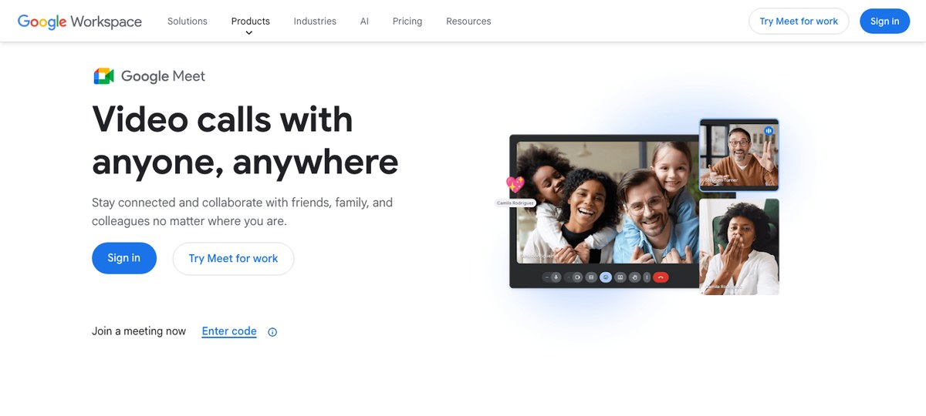Screen dimensions: 926x416
Task: Click the Sign in button in the header
Action: coord(885,22)
